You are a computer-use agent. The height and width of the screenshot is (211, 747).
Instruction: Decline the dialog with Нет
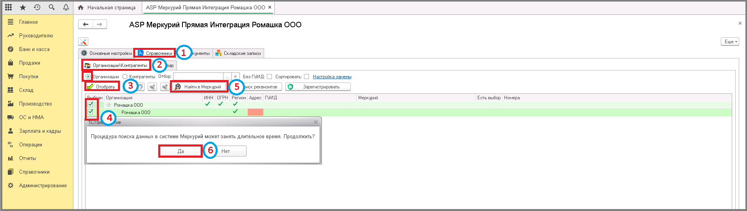[x=226, y=151]
